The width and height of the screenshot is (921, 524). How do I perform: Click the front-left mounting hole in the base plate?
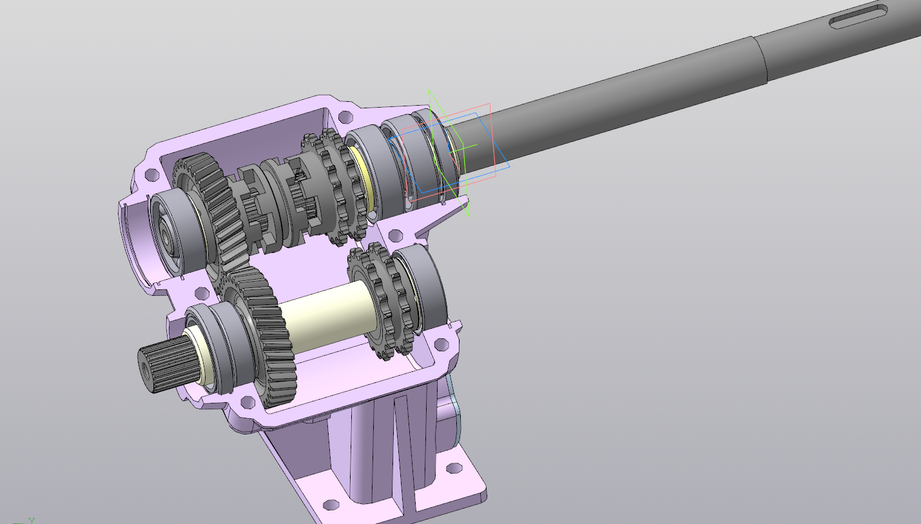[x=331, y=505]
